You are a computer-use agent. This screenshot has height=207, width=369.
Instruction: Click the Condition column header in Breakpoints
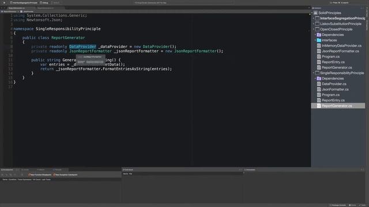pos(13,179)
